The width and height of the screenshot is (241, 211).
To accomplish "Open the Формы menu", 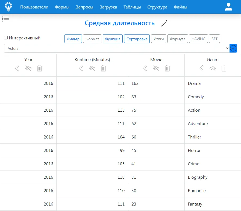I will click(x=62, y=7).
